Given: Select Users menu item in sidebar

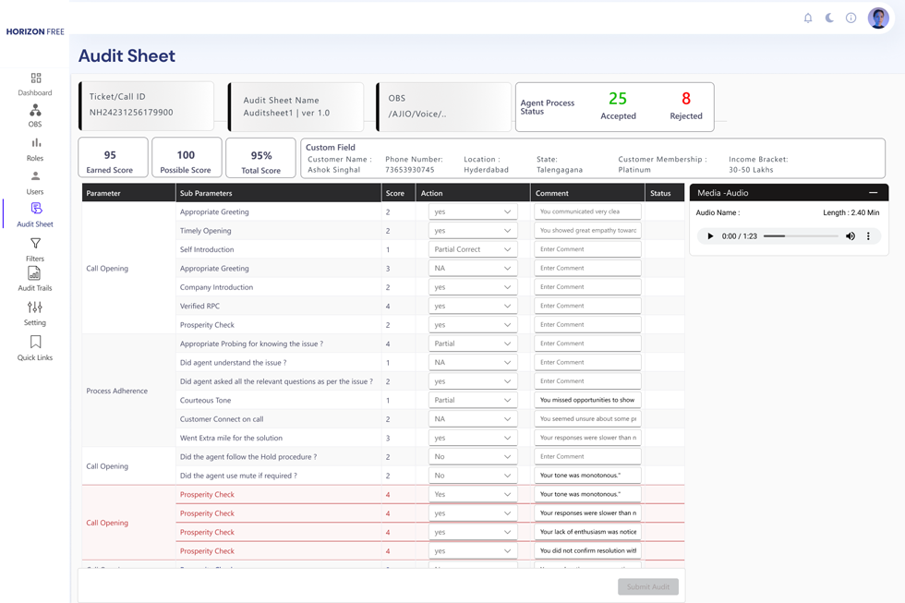Looking at the screenshot, I should (x=35, y=182).
